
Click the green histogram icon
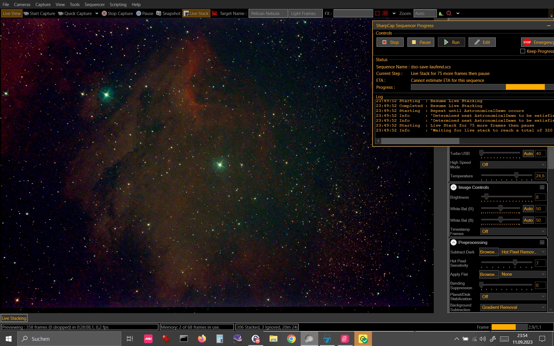[441, 13]
